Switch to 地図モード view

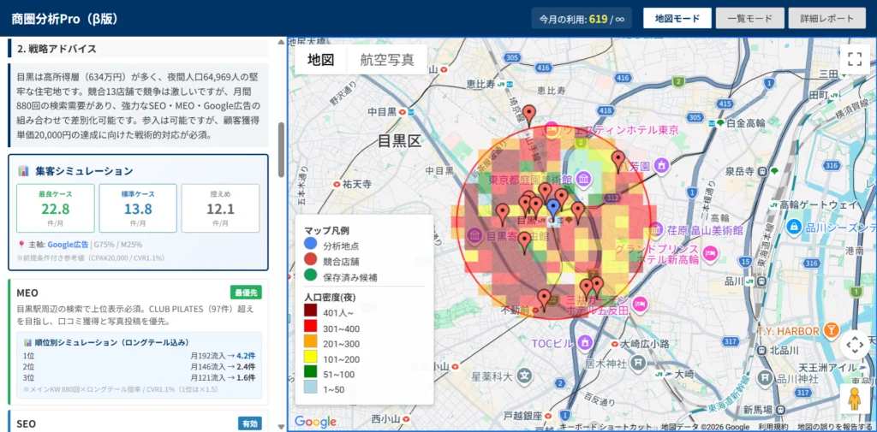tap(677, 18)
